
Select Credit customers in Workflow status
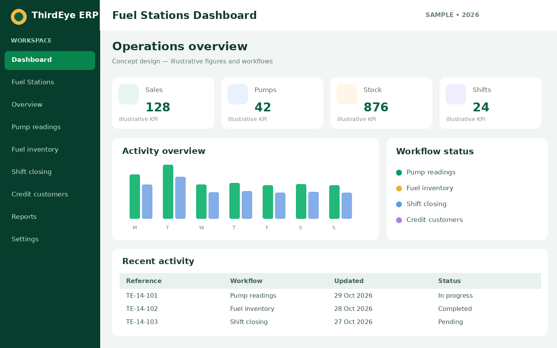(x=434, y=220)
